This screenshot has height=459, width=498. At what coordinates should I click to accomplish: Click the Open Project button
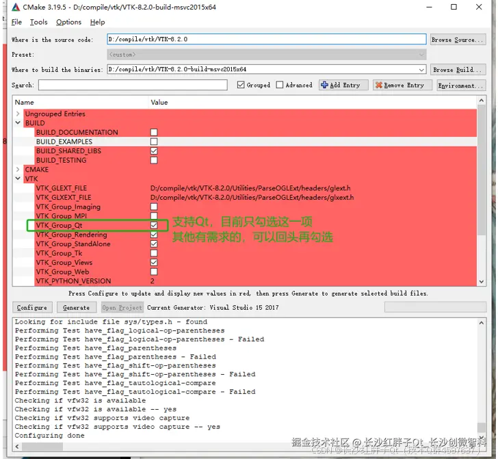pyautogui.click(x=122, y=308)
